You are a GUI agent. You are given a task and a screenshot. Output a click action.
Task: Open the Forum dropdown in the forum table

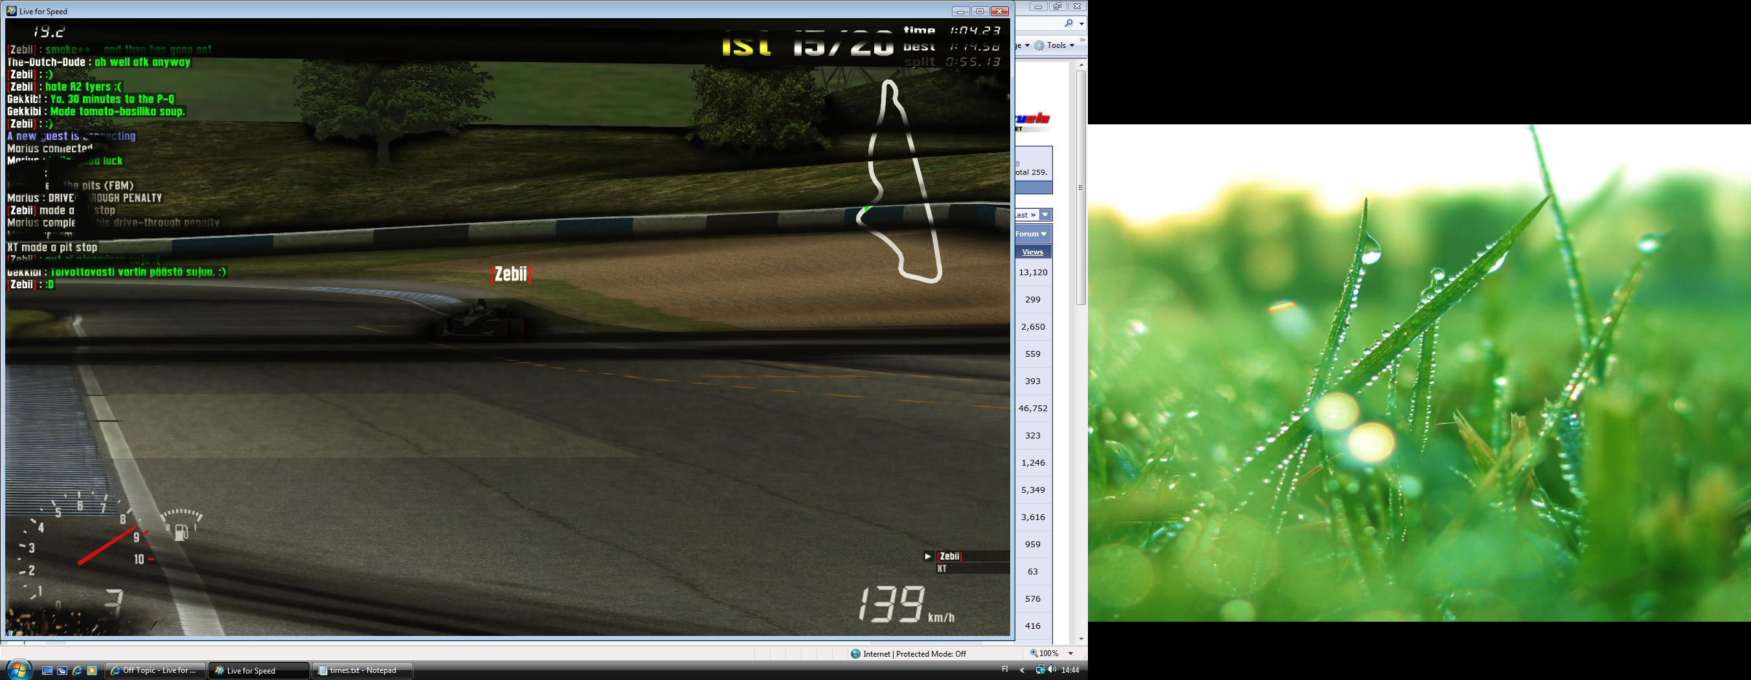[1031, 234]
